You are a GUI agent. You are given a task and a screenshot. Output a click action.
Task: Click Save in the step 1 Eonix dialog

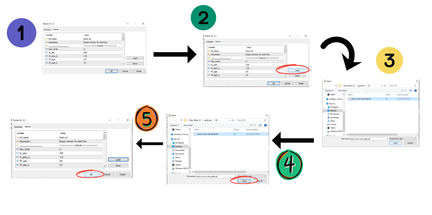pyautogui.click(x=135, y=63)
